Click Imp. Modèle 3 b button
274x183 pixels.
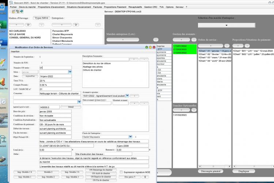coord(72,172)
